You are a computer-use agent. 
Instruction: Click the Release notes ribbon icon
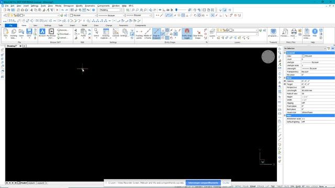(307, 33)
